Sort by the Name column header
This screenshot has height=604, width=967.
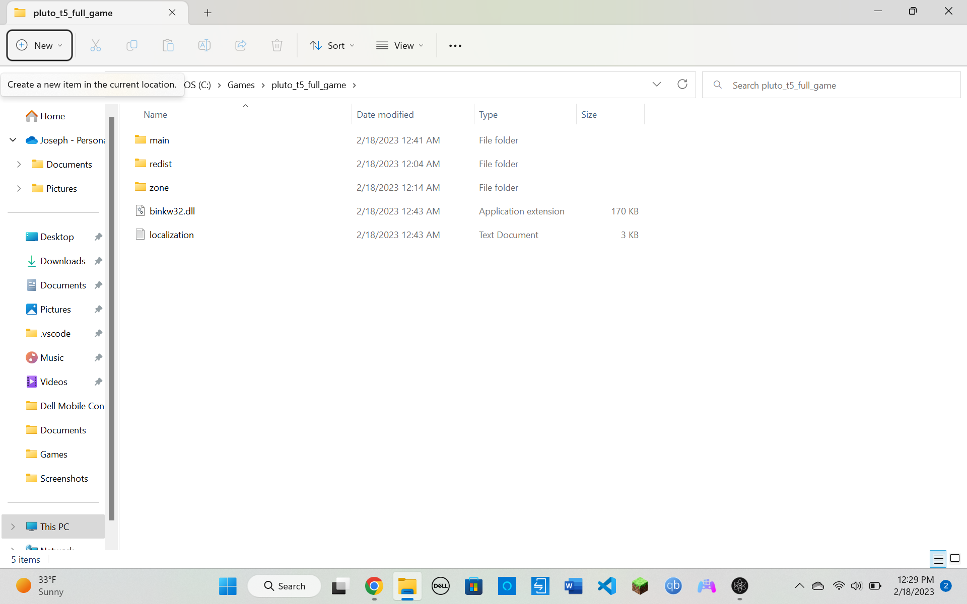coord(155,115)
